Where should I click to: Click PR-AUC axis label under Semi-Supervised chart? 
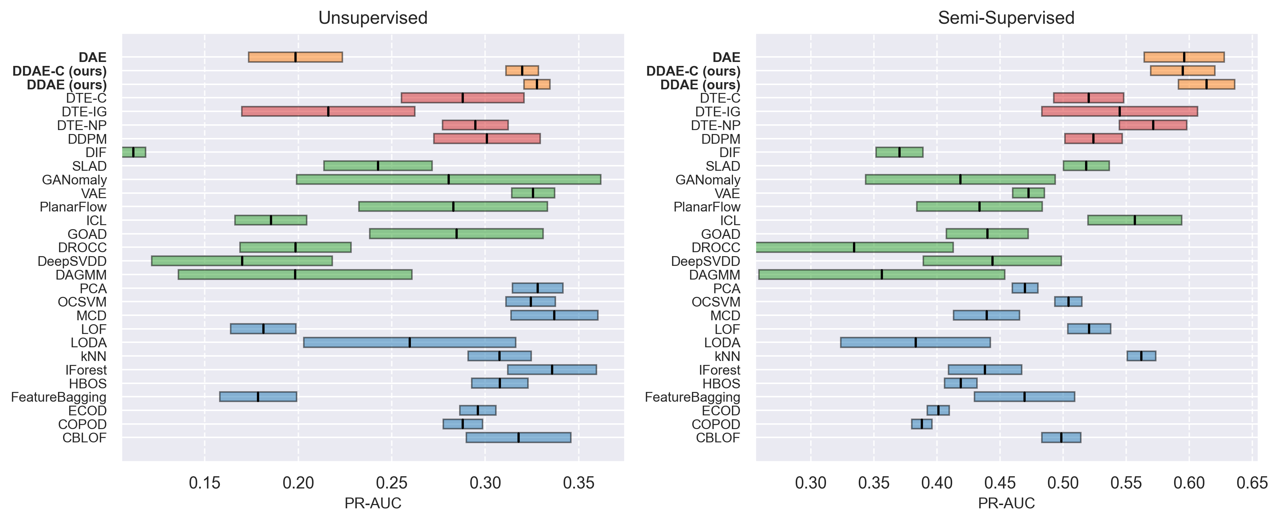(x=1006, y=503)
